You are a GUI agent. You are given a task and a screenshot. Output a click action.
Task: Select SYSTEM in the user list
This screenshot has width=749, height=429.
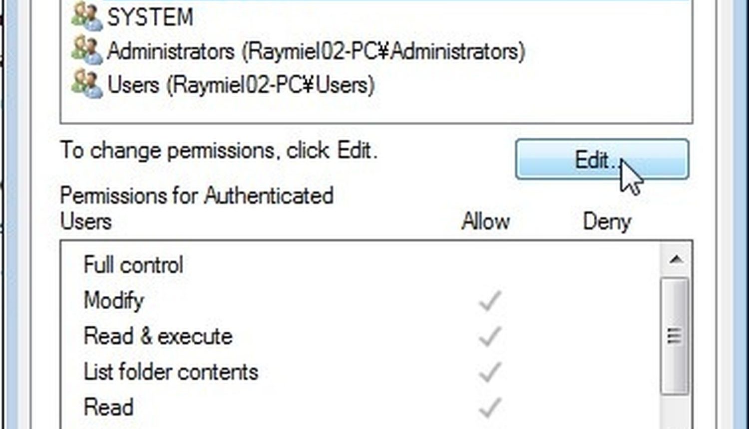[150, 17]
